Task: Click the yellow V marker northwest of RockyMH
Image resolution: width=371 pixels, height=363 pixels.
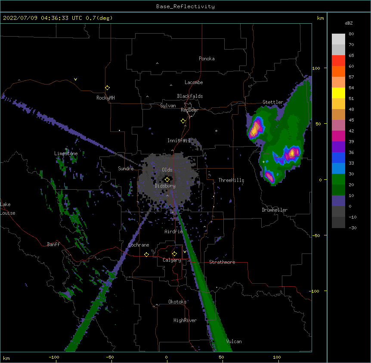Action: pos(75,79)
